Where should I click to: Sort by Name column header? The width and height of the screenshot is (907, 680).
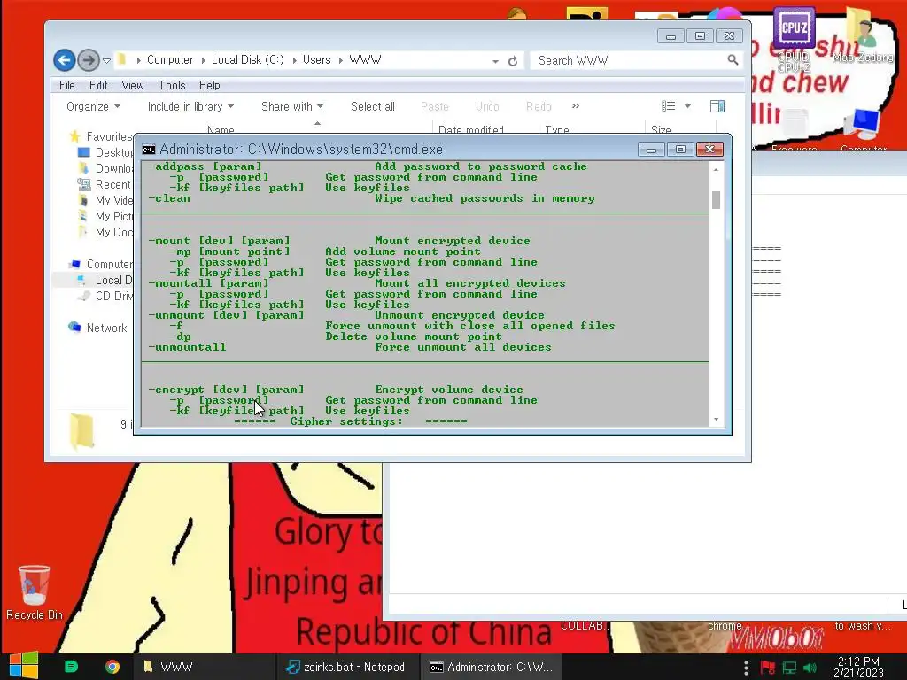coord(221,129)
